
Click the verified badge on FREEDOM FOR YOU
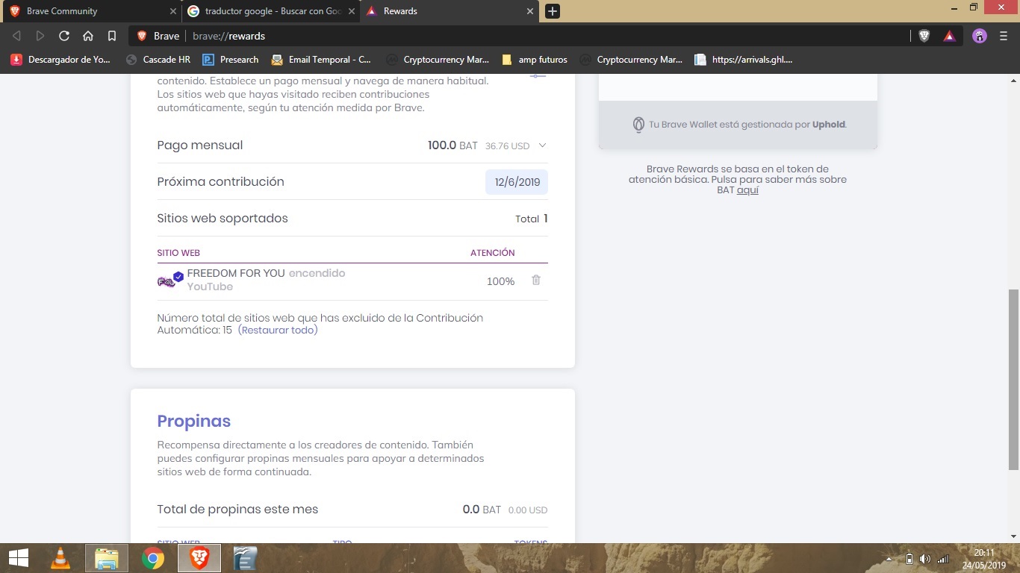coord(178,277)
